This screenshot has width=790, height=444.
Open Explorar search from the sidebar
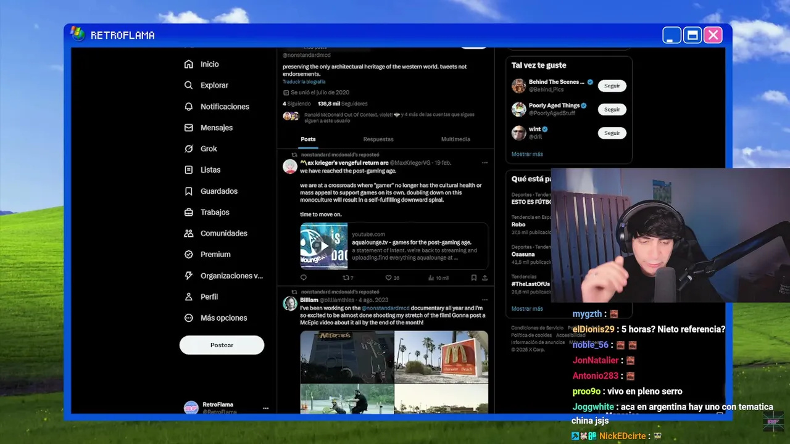point(206,85)
